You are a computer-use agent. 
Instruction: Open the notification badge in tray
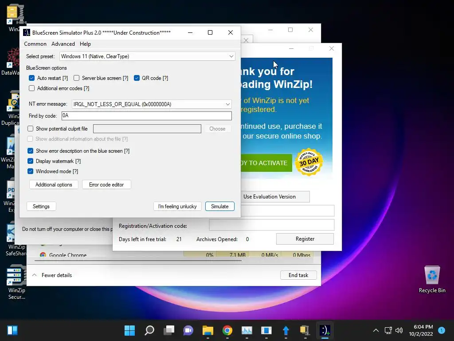[x=442, y=330]
